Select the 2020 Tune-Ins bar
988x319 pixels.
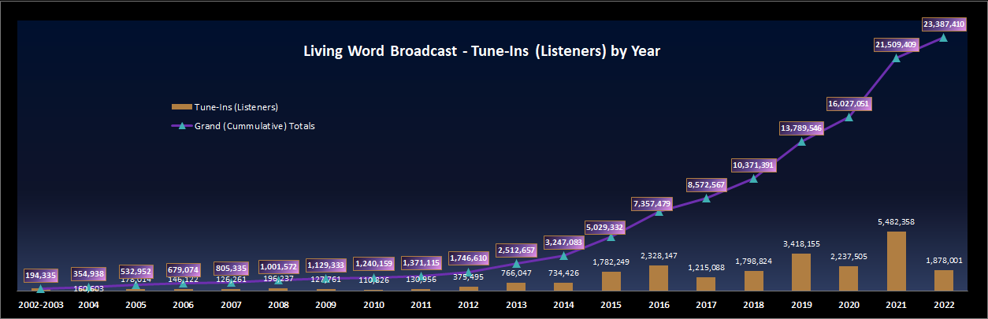849,278
